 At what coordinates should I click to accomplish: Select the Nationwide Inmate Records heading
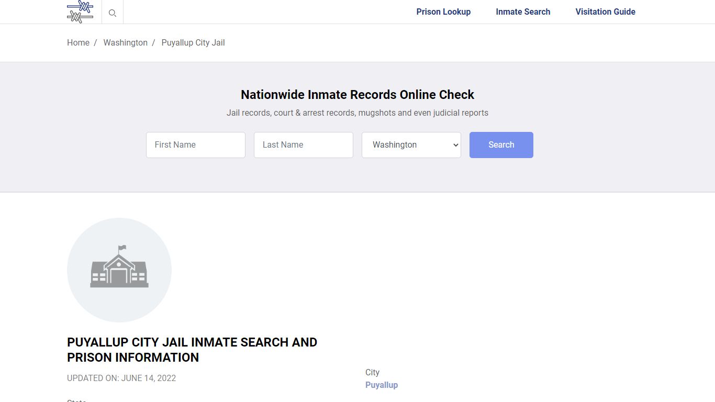click(x=357, y=95)
